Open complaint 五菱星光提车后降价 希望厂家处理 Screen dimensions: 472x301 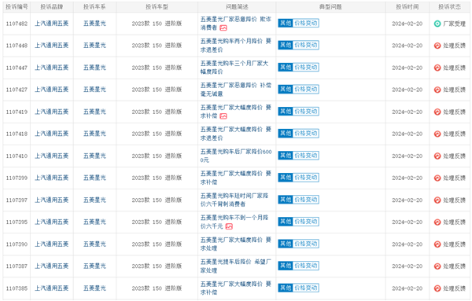pos(236,266)
